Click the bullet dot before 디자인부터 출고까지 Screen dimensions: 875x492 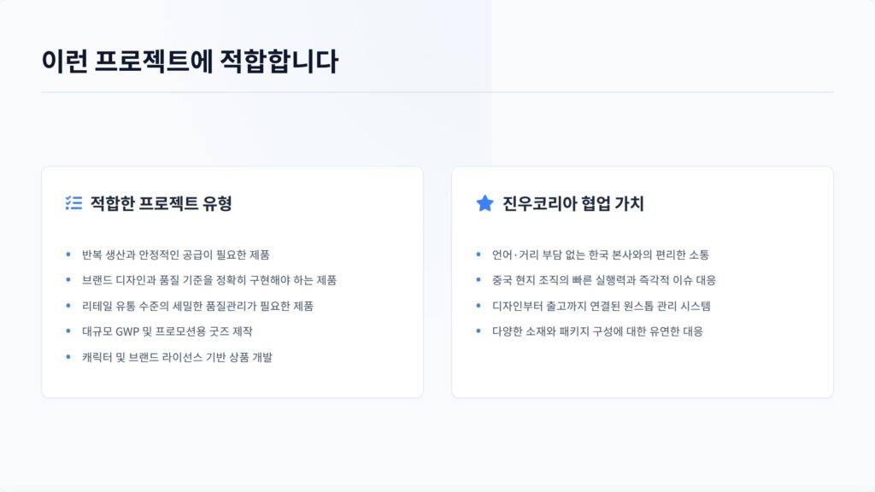(479, 305)
